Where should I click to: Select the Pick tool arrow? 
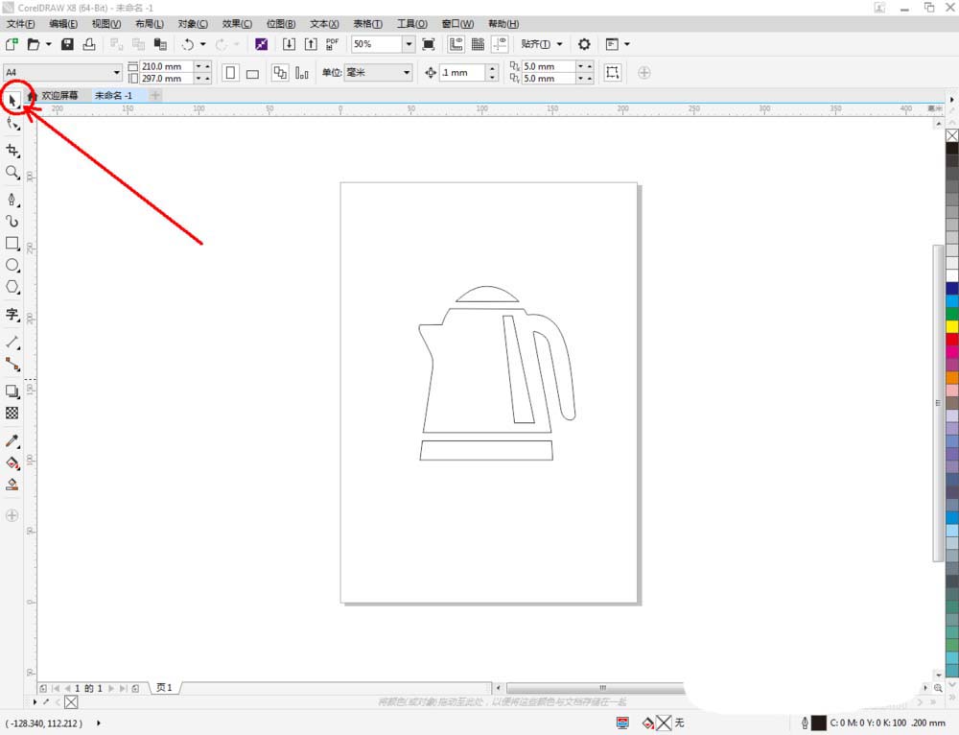point(12,100)
